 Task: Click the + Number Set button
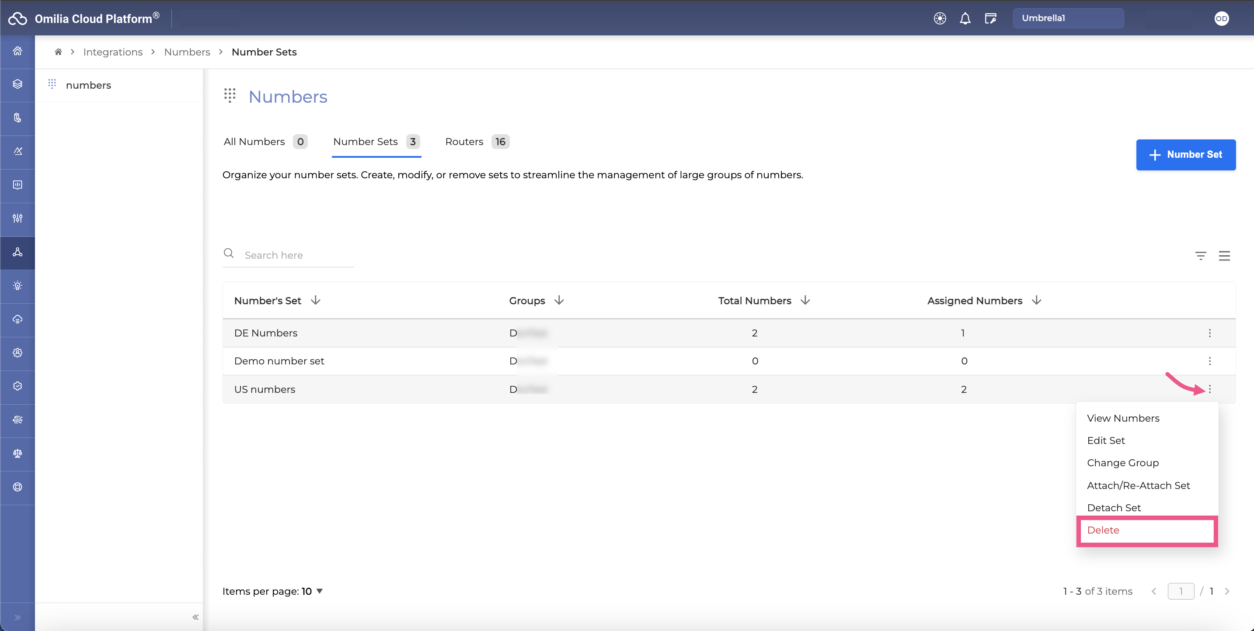pyautogui.click(x=1185, y=155)
